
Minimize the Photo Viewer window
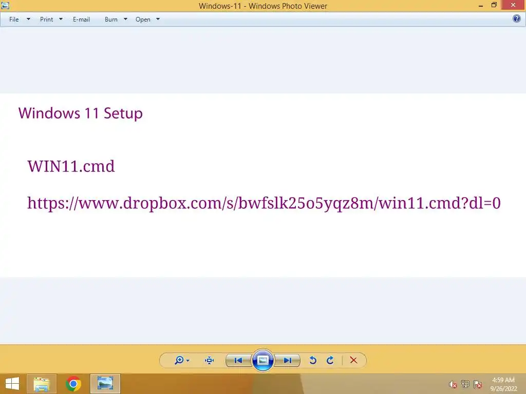point(481,5)
